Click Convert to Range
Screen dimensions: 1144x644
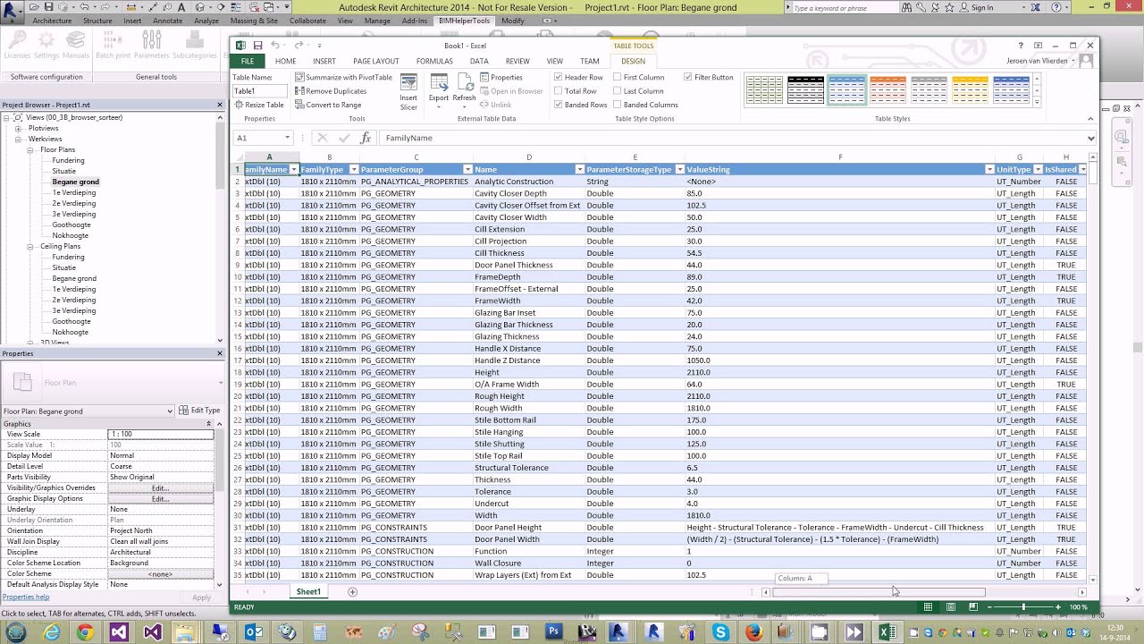pos(328,105)
